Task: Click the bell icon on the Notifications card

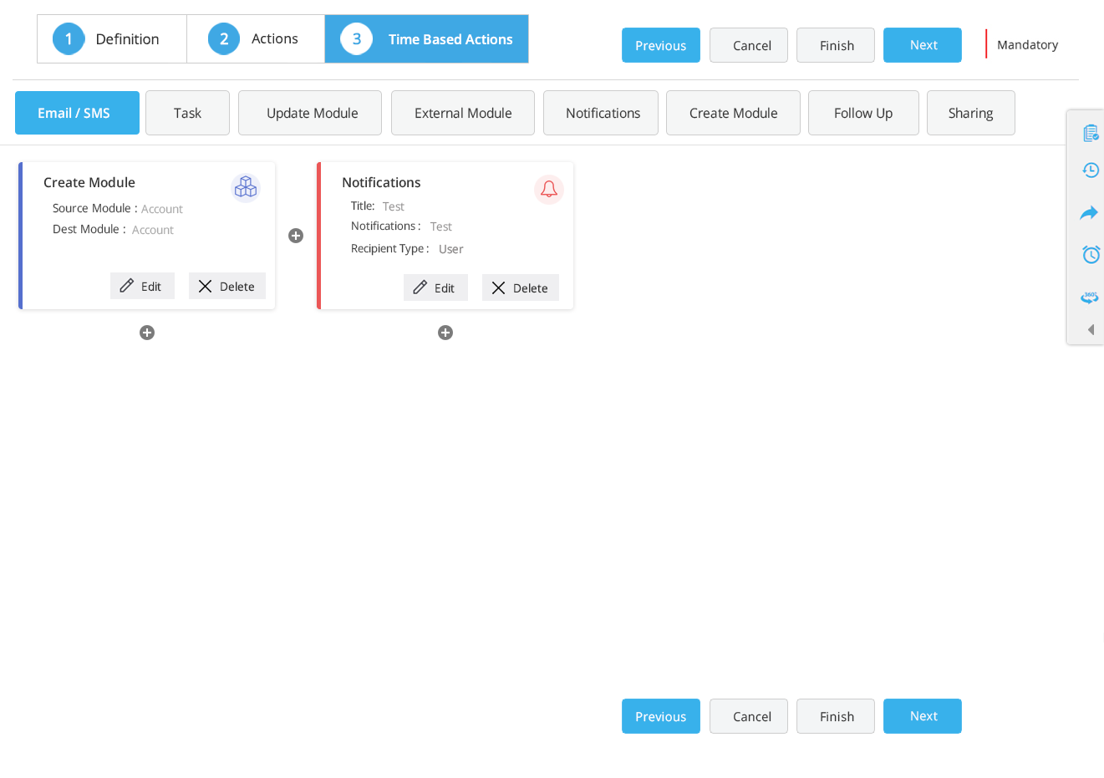Action: tap(549, 189)
